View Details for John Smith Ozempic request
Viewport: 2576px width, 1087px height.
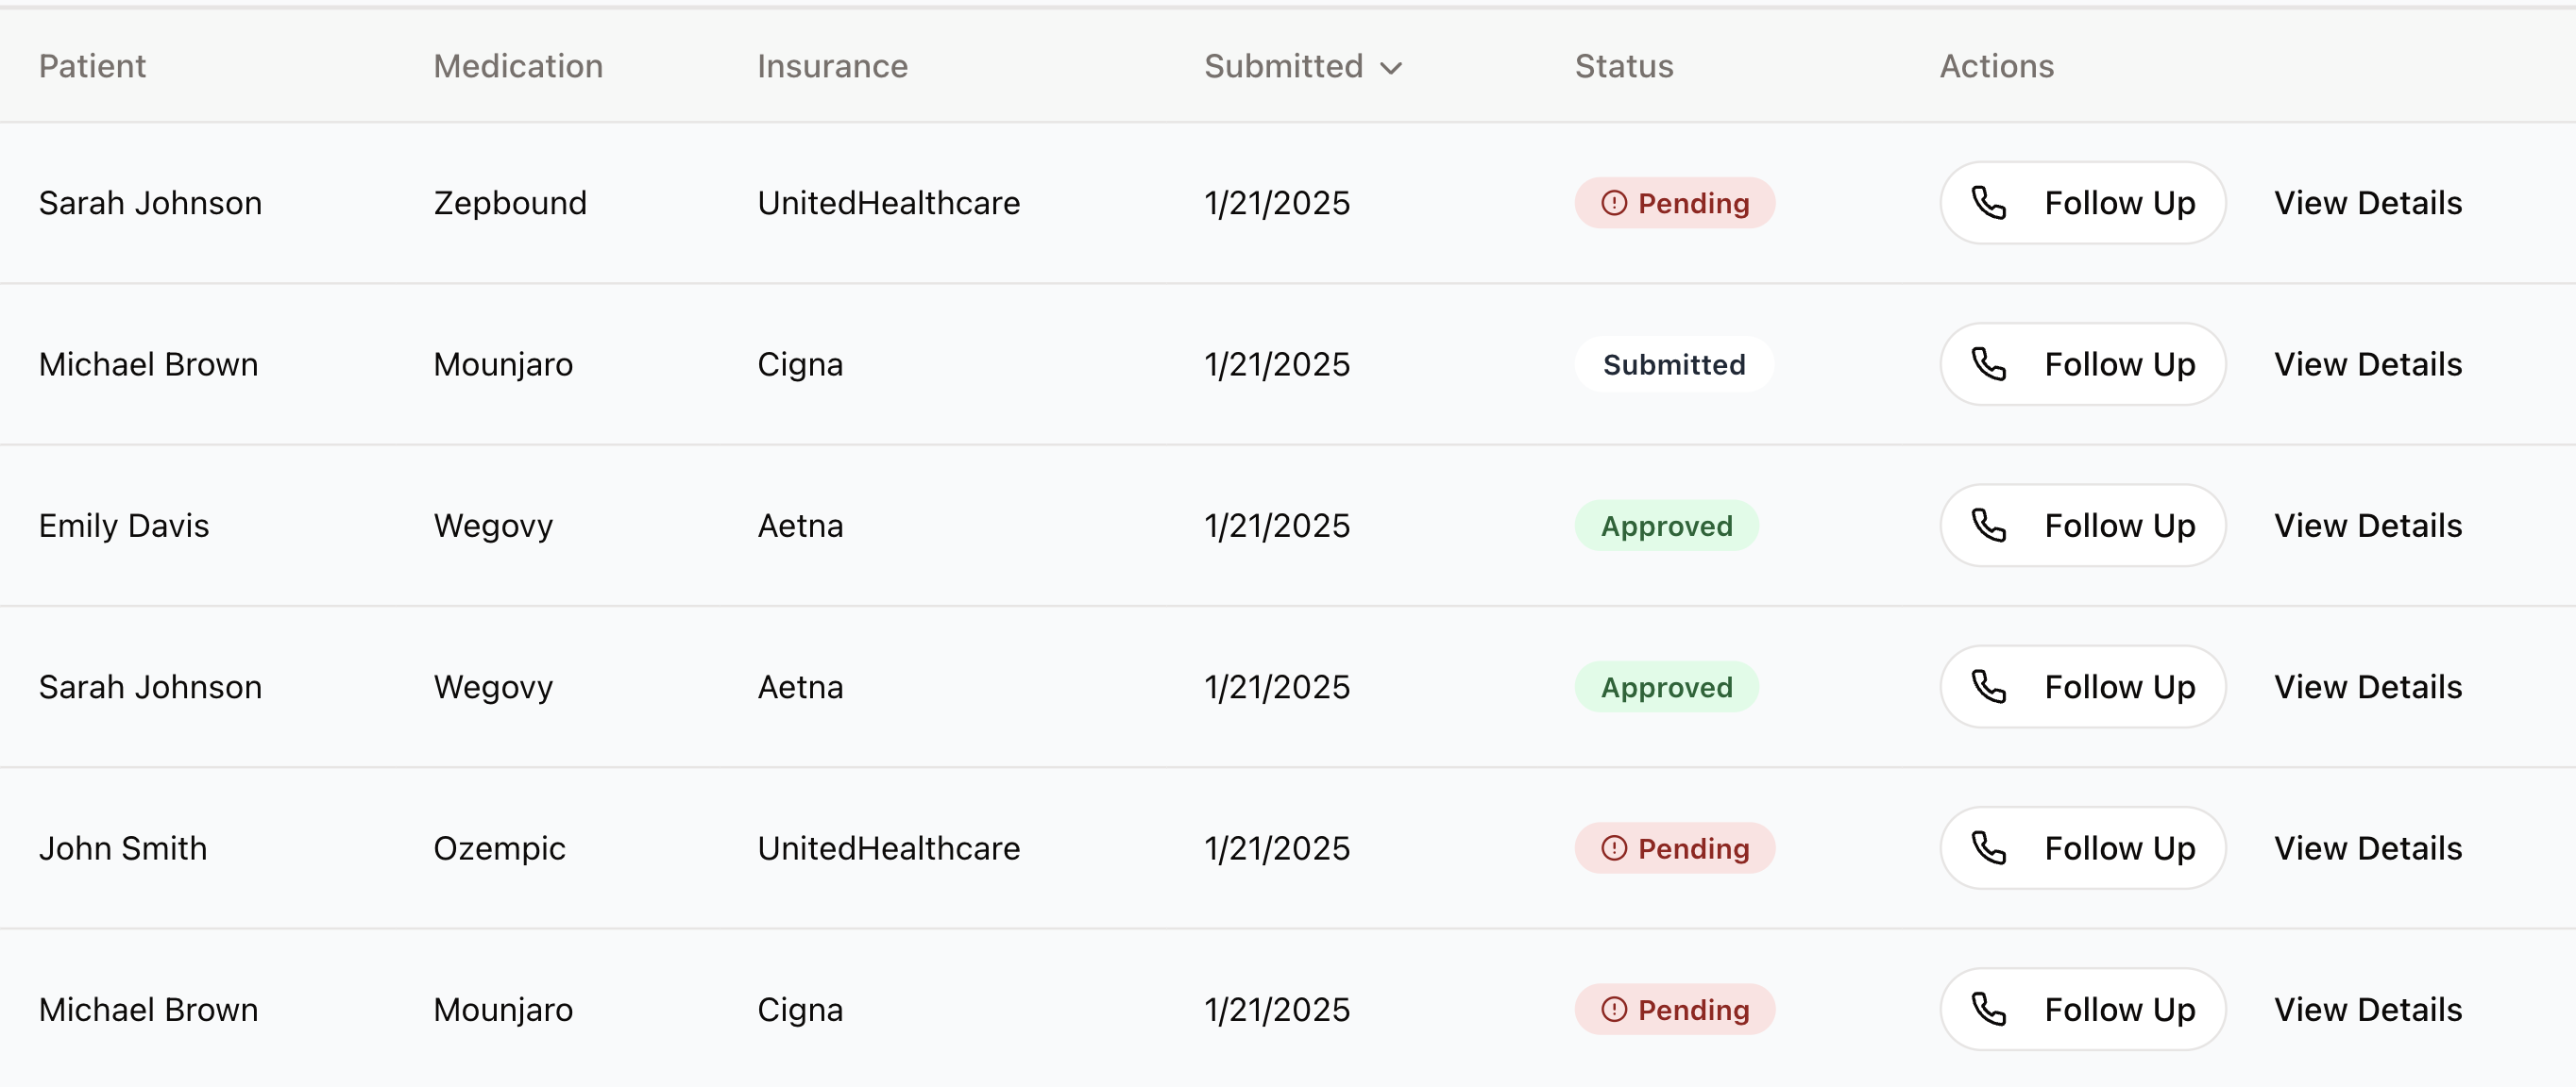pos(2368,848)
